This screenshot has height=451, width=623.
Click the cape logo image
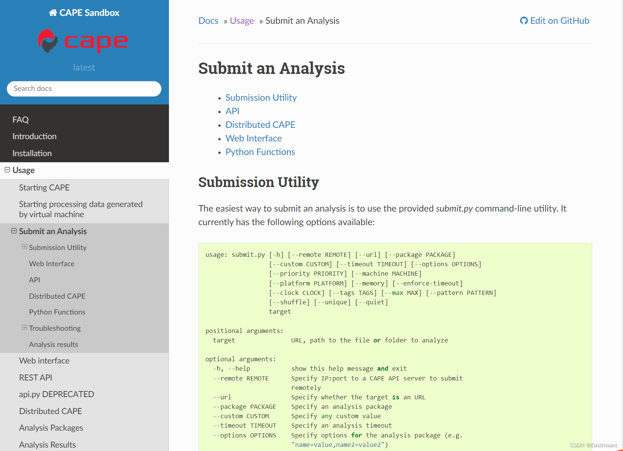pos(83,41)
